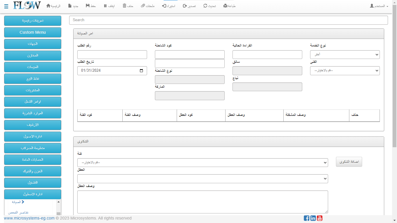Click the Refresh (تحديث) toolbar icon
The height and width of the screenshot is (223, 397).
click(x=205, y=6)
